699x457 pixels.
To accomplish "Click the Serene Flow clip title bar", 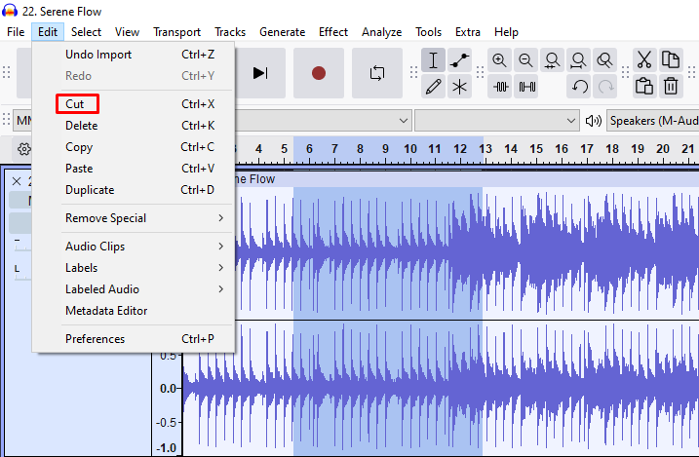I will (466, 179).
